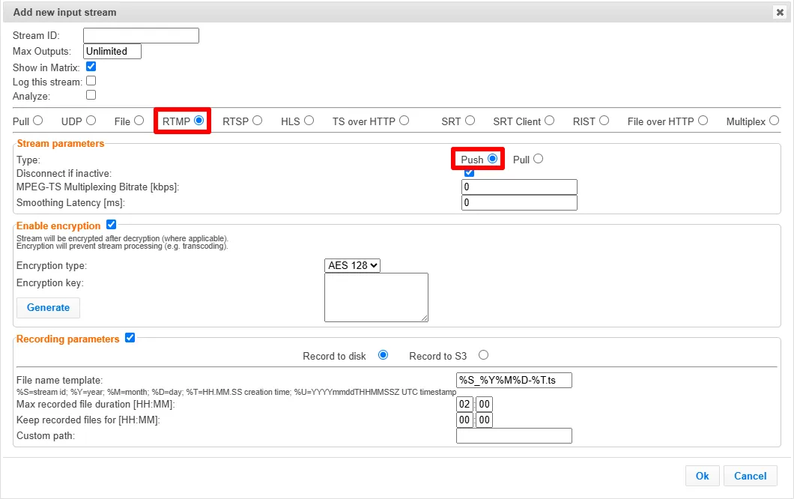The image size is (794, 499).
Task: Close the Add new input stream dialog
Action: tap(780, 12)
